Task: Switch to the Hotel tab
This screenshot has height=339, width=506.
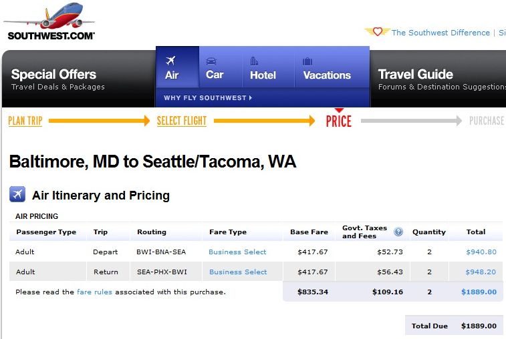Action: tap(263, 68)
